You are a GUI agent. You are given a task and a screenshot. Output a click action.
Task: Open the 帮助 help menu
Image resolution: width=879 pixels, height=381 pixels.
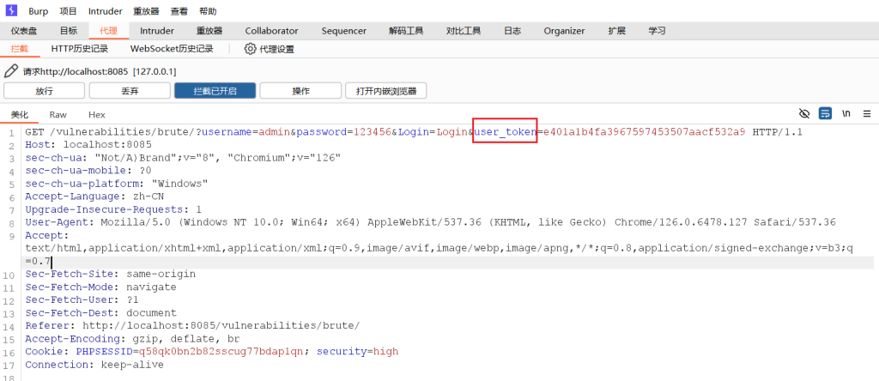[208, 11]
